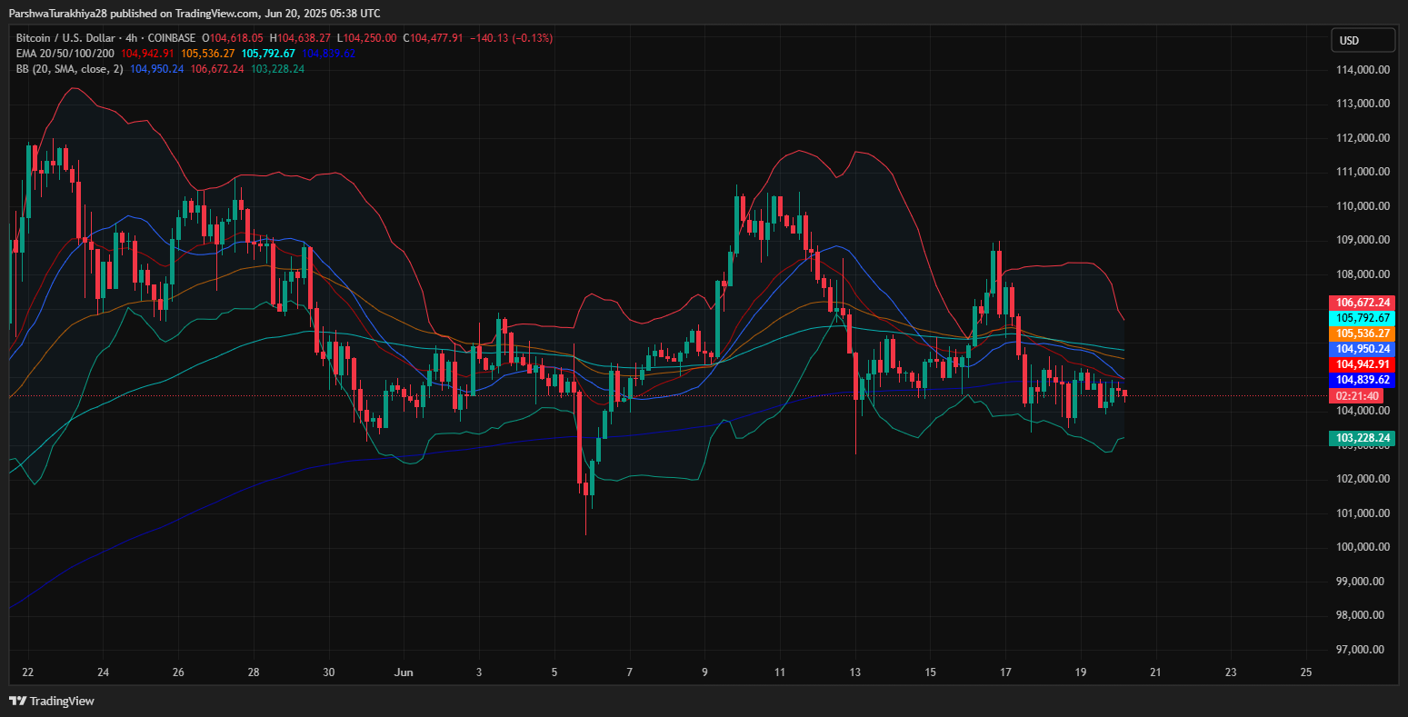Click the red 106,672.24 upper band label
1408x717 pixels.
(x=1362, y=303)
